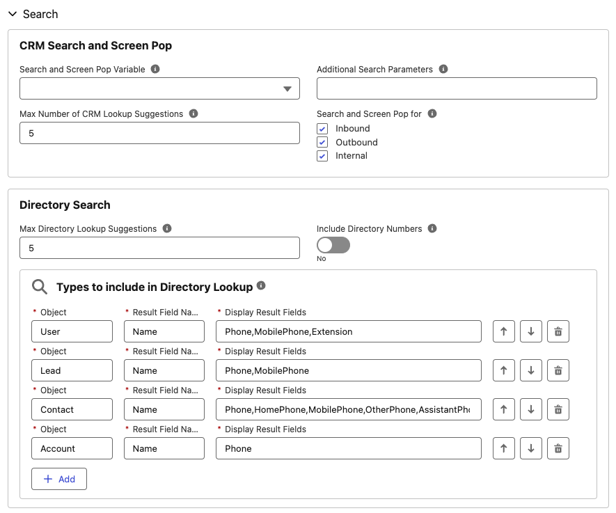Click the Lead object field
This screenshot has width=616, height=513.
(x=72, y=370)
